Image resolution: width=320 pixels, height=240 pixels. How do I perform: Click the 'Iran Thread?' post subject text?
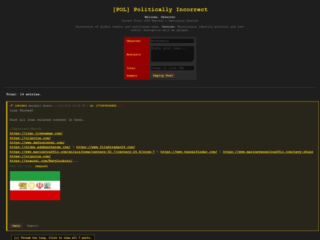point(21,111)
